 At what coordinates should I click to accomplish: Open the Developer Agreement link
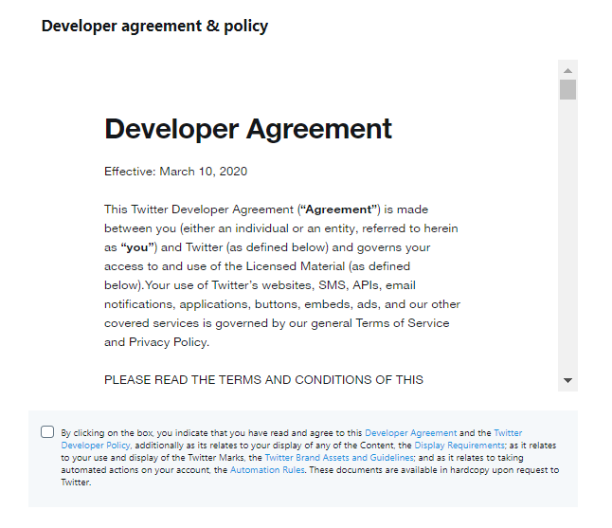tap(410, 433)
